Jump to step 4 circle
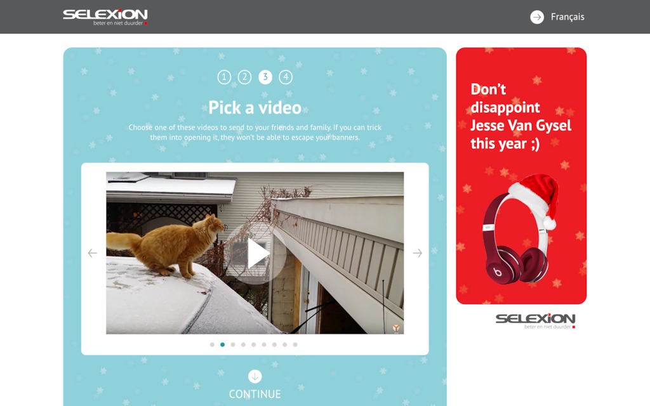 tap(286, 77)
